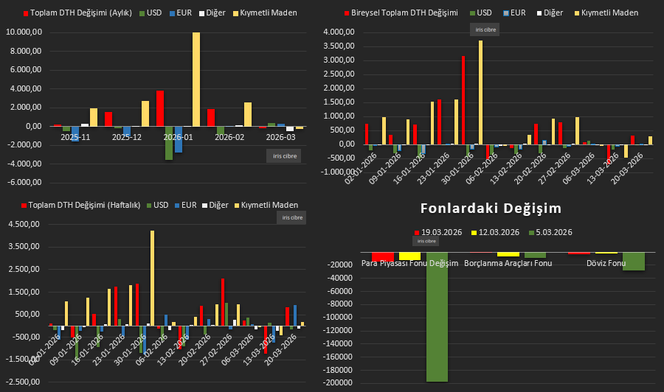Click the 19.03.2026 legend entry in funds chart
This screenshot has width=664, height=392.
[438, 233]
